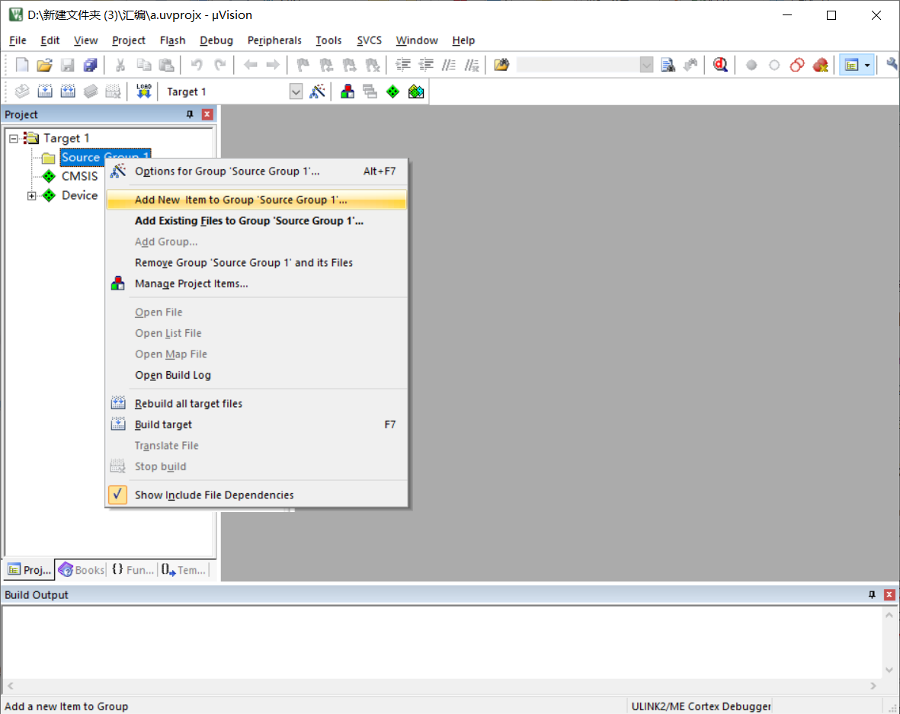Start the debug session via magnifier d icon
This screenshot has height=714, width=900.
(x=720, y=65)
